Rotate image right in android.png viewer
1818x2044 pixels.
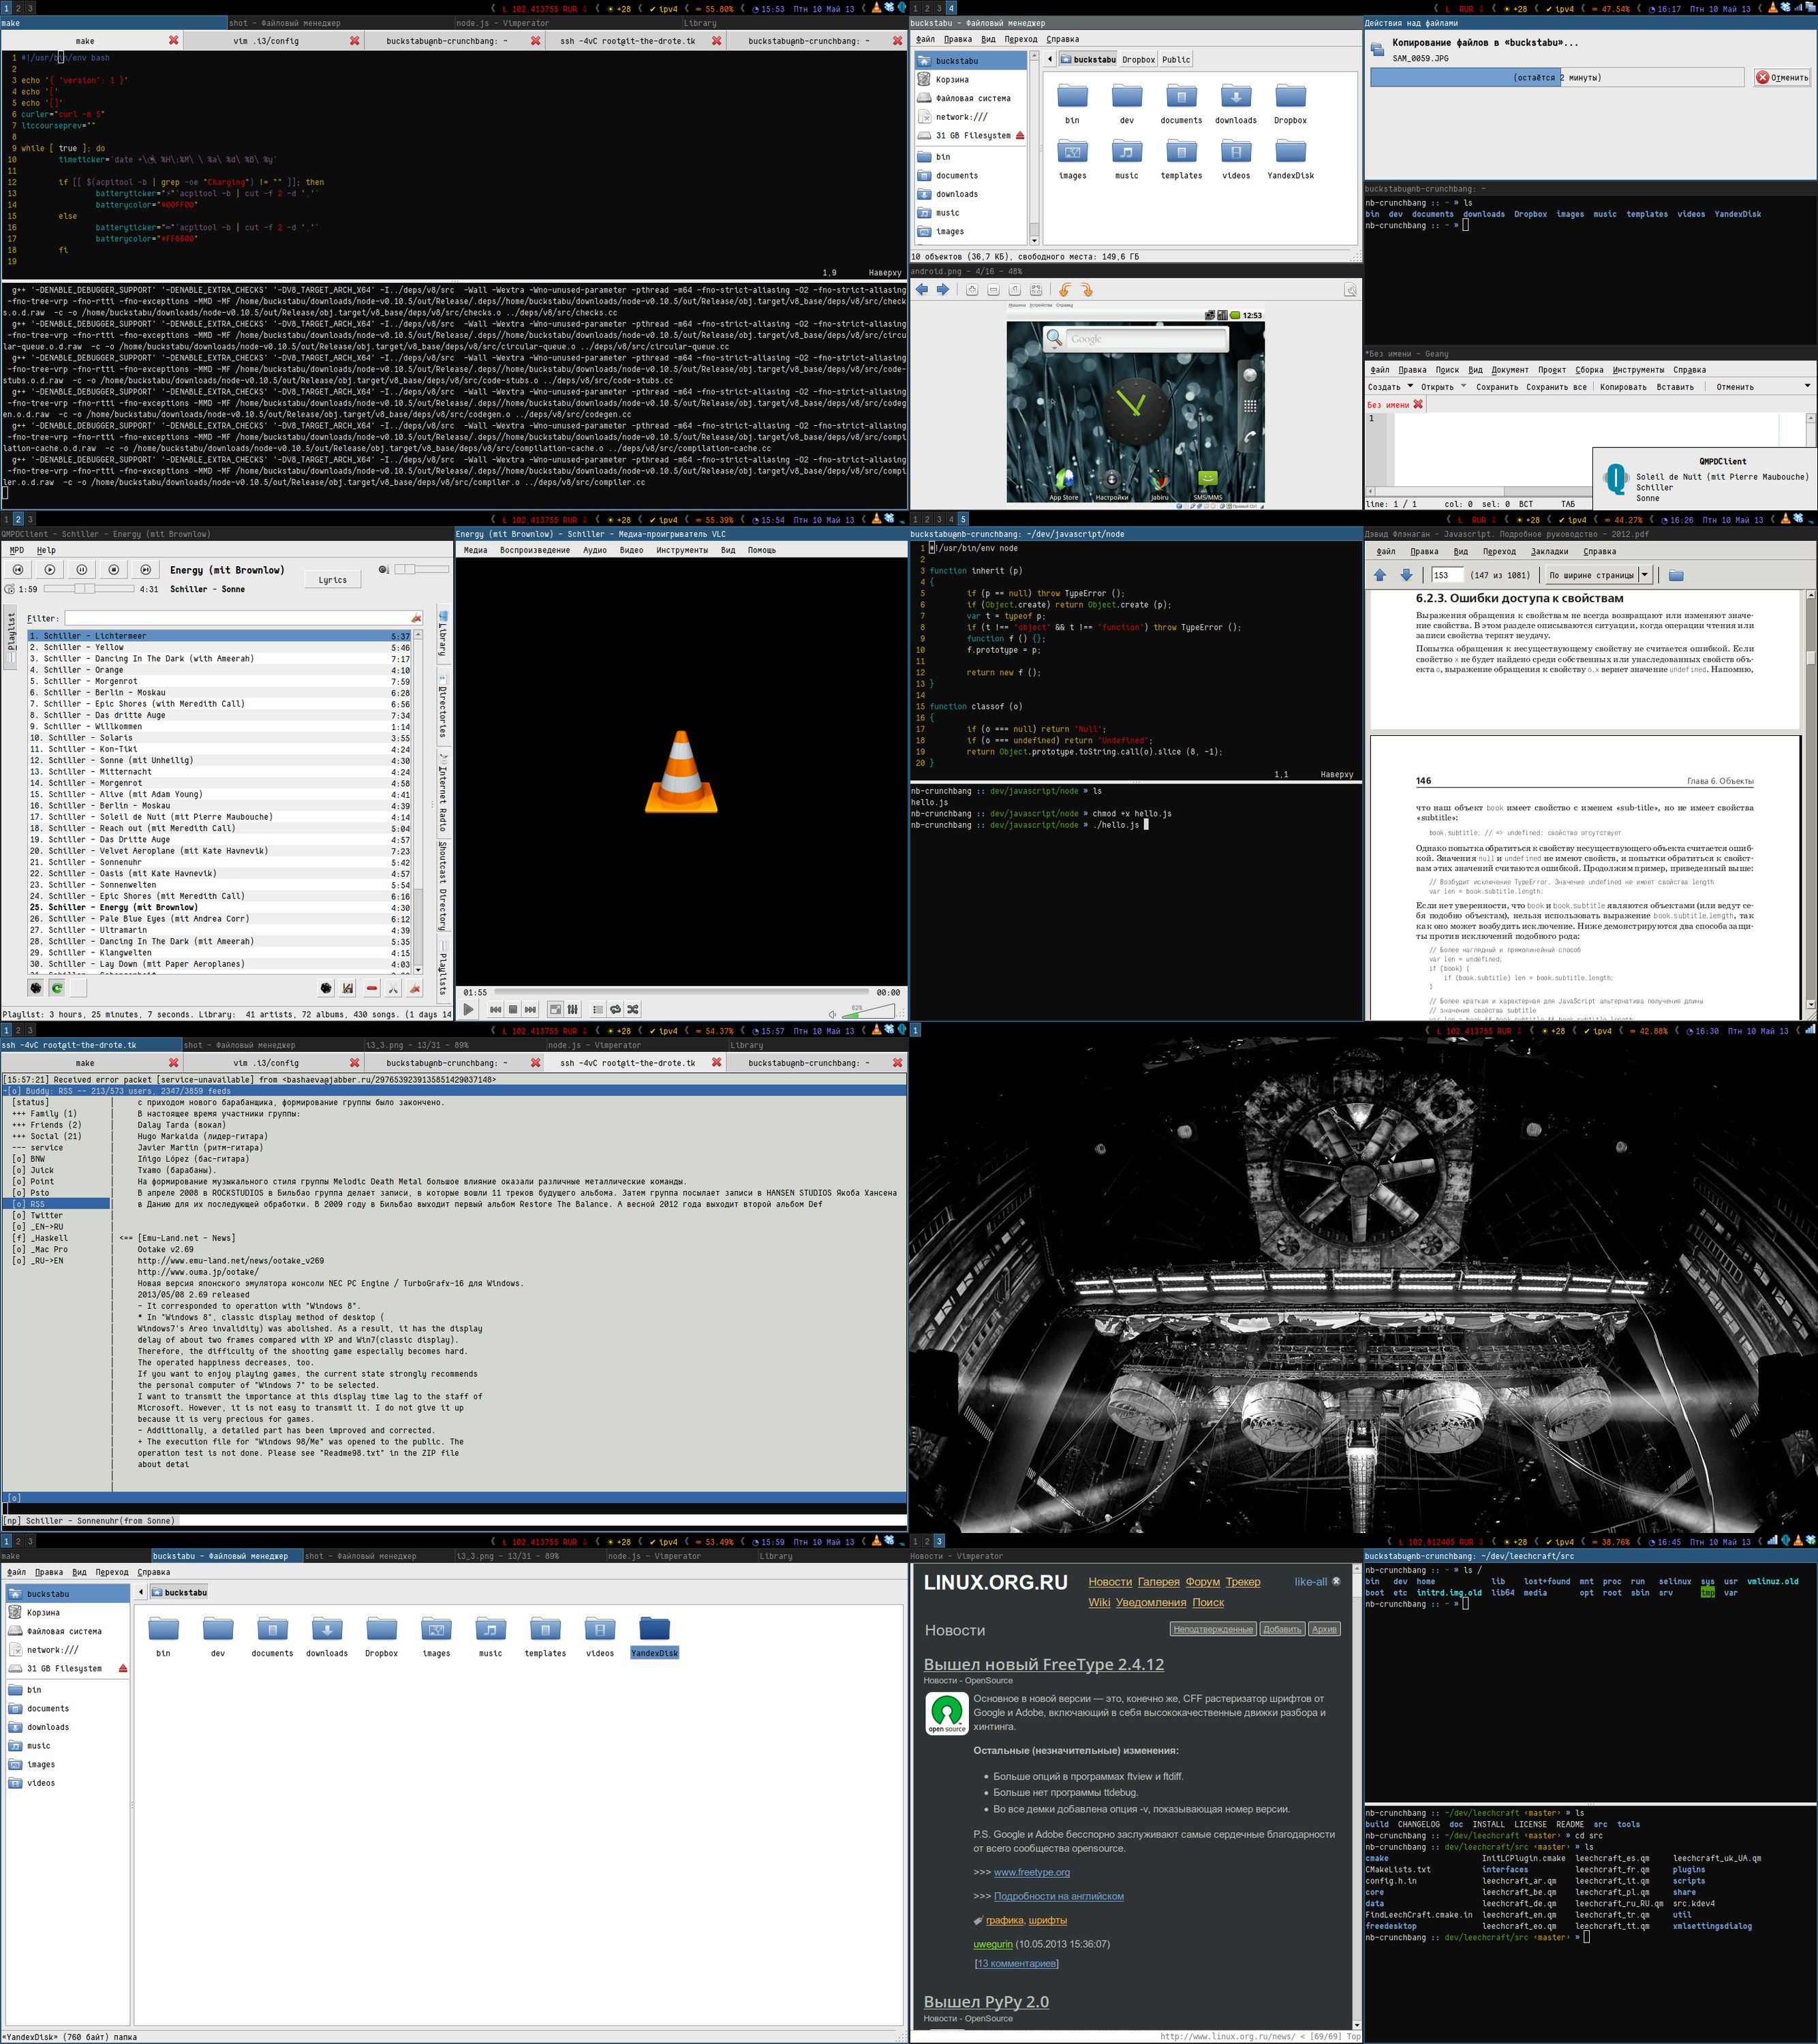point(1087,290)
